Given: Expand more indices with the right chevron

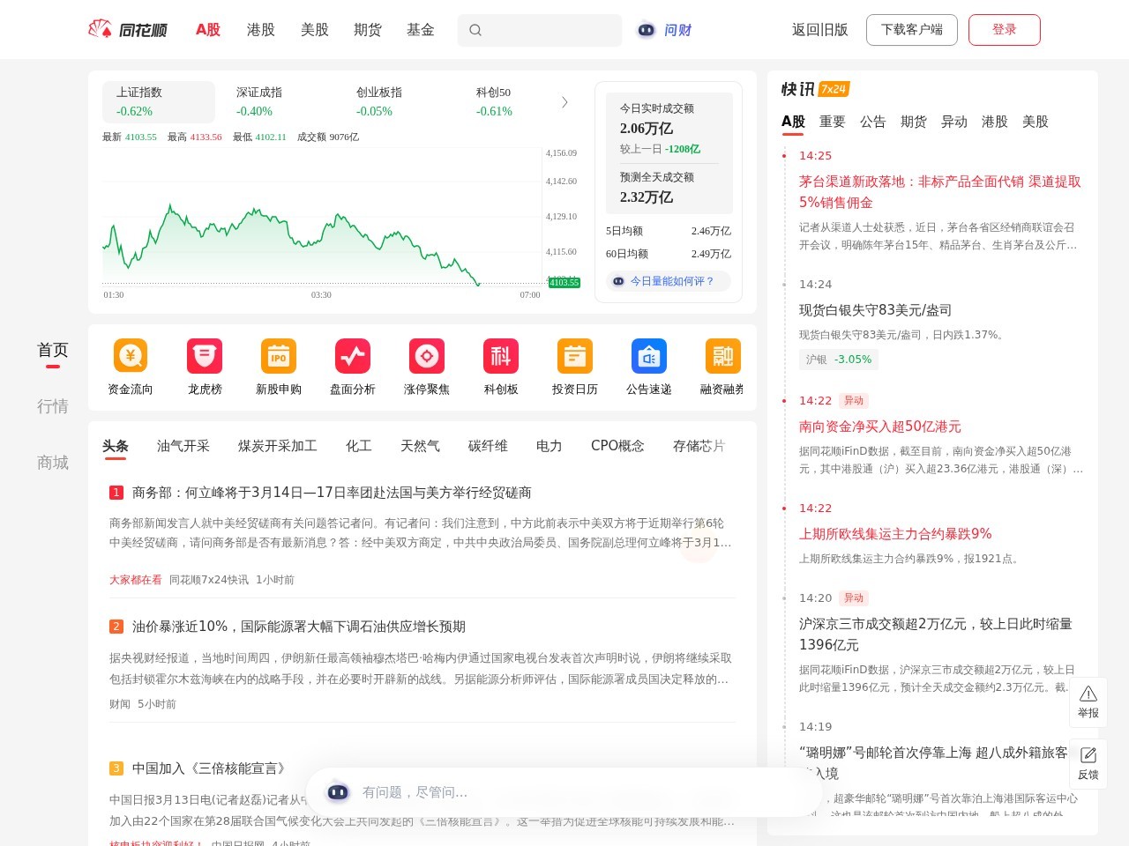Looking at the screenshot, I should pyautogui.click(x=564, y=101).
